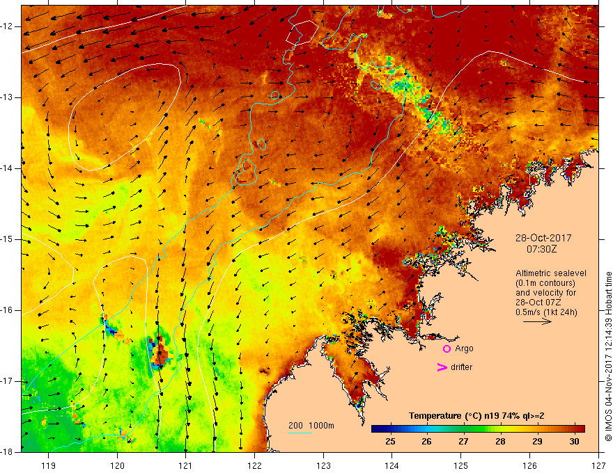Click the '0.5m/s (1kt 24h)' scale text
613x473 pixels.
[x=546, y=312]
